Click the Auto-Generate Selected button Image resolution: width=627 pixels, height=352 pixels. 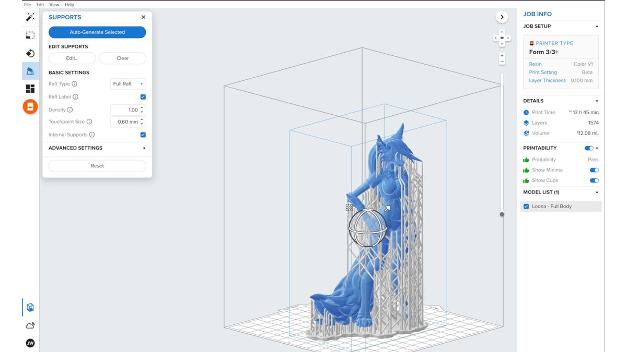click(97, 32)
